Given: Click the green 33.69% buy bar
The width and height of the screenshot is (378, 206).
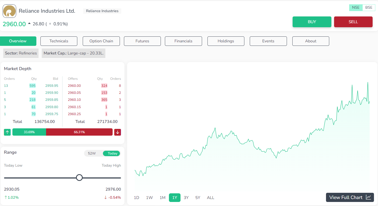Looking at the screenshot, I should point(29,132).
